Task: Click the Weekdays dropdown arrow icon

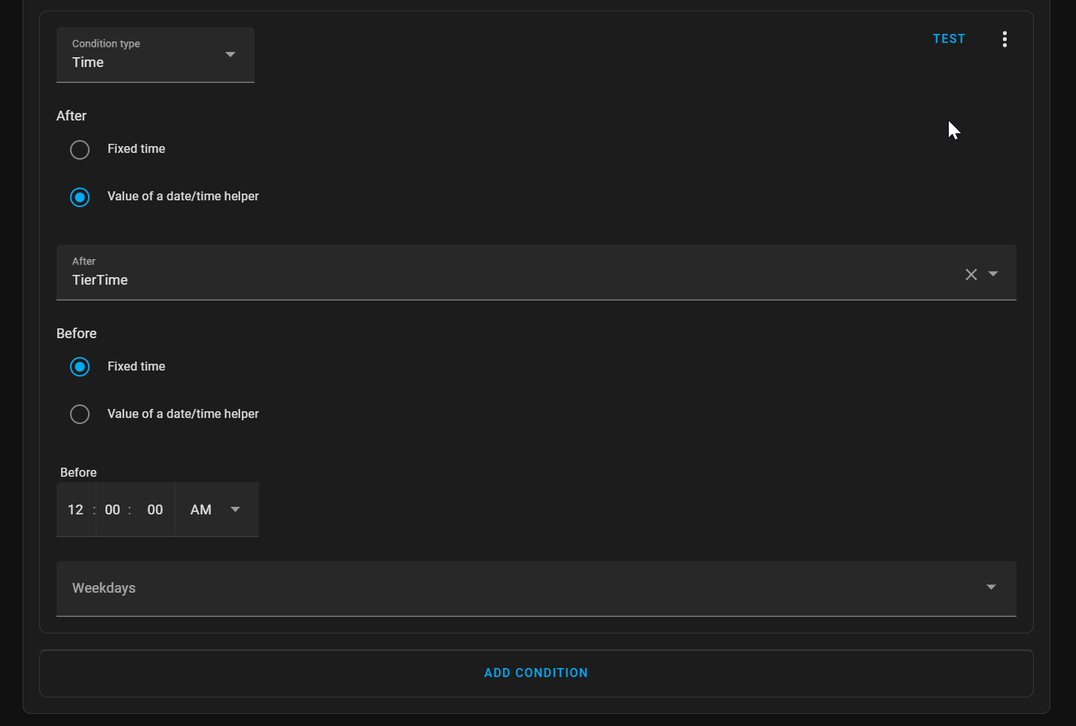Action: tap(991, 587)
